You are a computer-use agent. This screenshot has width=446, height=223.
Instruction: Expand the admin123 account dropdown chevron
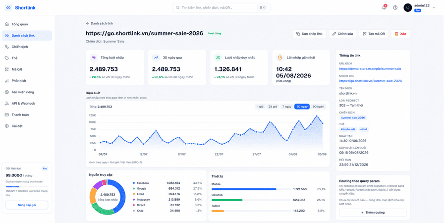coord(434,7)
